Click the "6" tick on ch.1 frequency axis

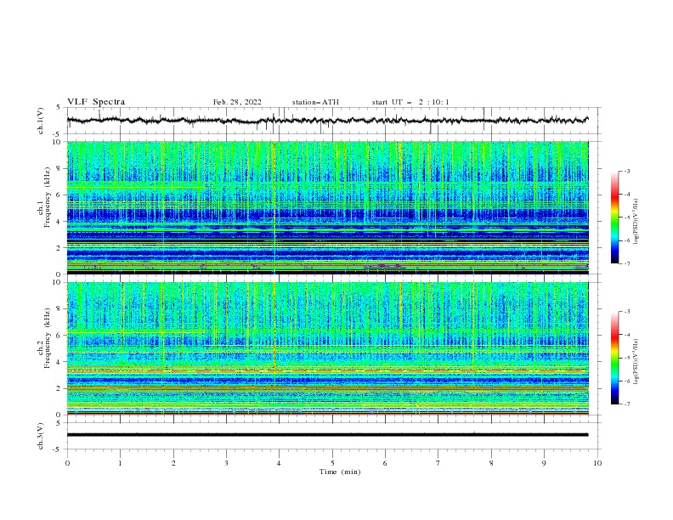60,195
